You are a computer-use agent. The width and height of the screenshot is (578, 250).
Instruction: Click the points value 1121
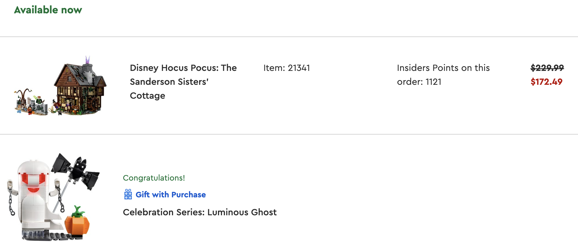(x=433, y=82)
